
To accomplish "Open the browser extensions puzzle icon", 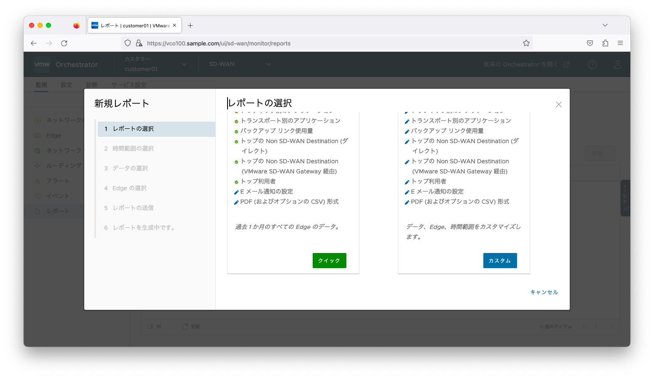I will click(605, 43).
